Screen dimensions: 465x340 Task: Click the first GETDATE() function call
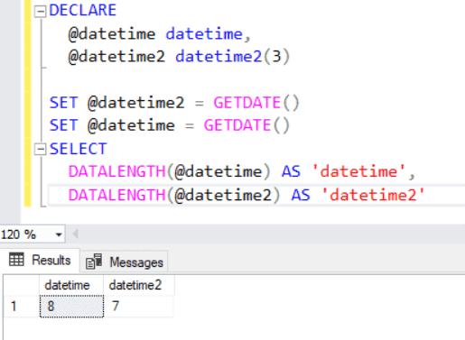coord(256,103)
